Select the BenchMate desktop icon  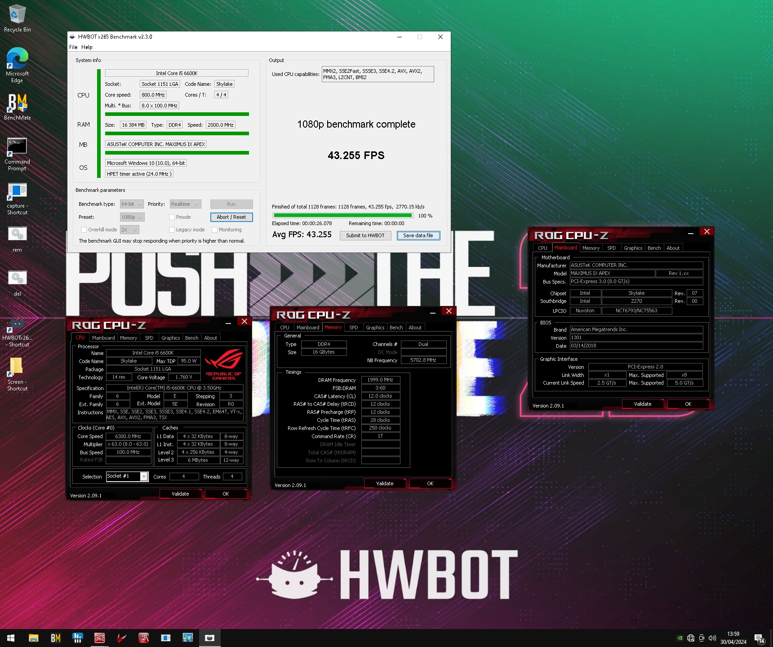click(17, 107)
